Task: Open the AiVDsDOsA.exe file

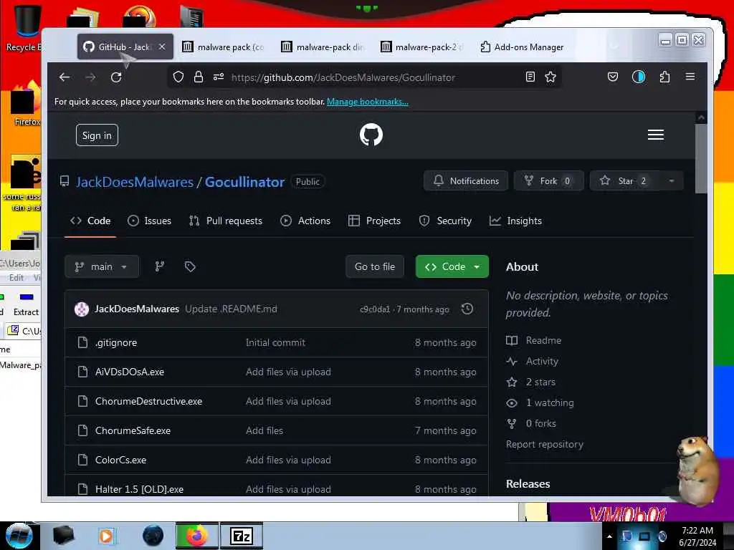Action: pos(130,372)
